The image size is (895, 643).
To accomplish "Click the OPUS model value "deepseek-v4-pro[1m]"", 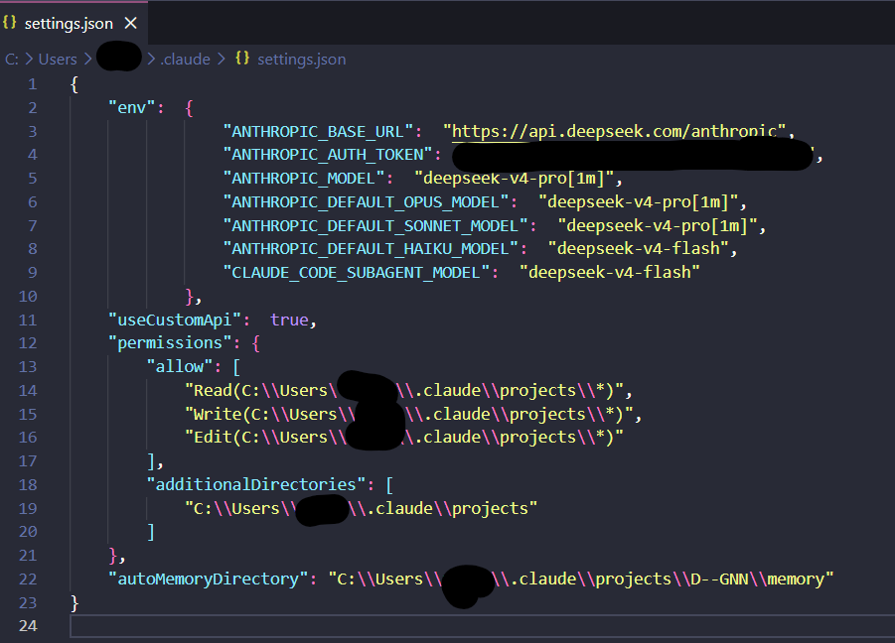I will [x=638, y=201].
